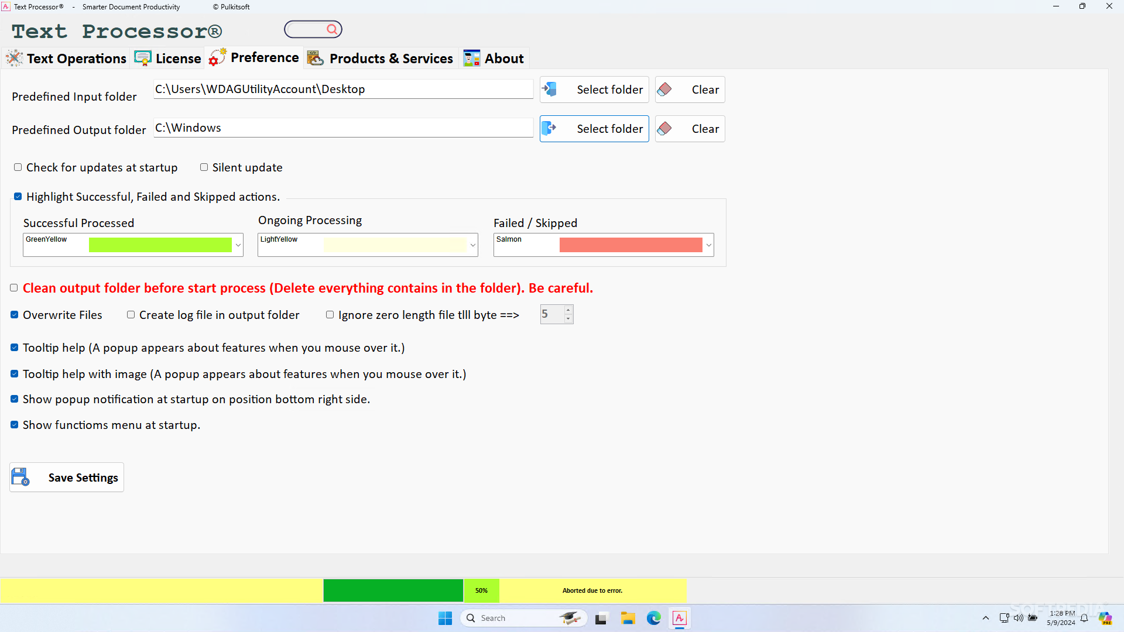
Task: Expand the Ongoing Processing color dropdown
Action: [473, 245]
